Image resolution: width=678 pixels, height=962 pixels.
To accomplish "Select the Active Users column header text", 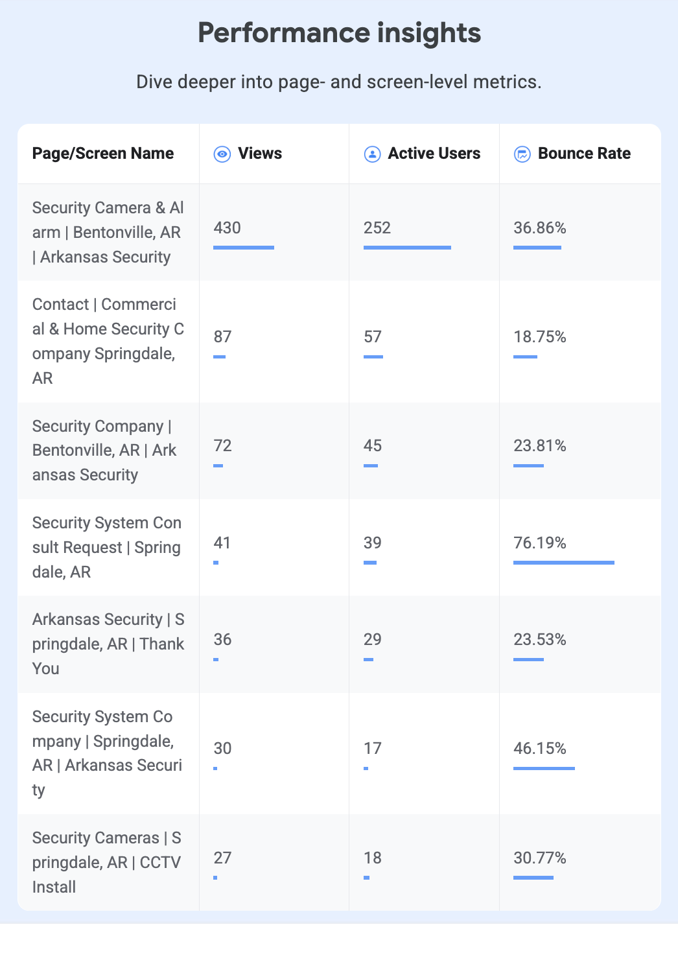I will point(434,154).
